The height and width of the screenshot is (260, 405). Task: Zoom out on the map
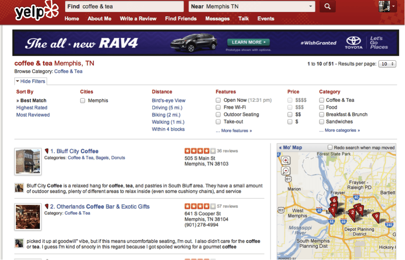[285, 171]
